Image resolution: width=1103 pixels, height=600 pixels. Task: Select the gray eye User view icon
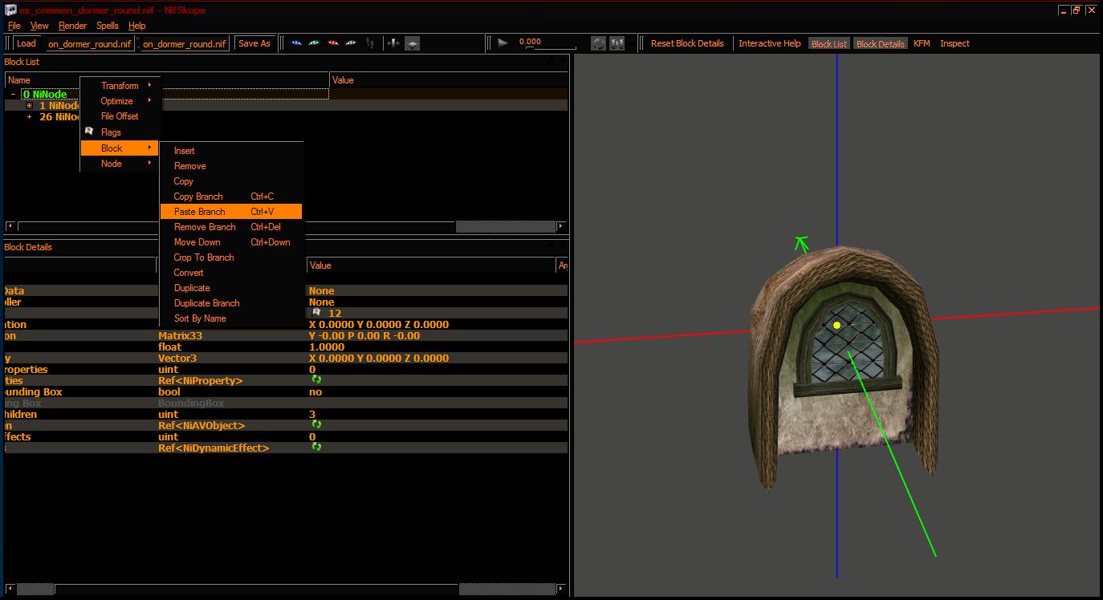click(352, 43)
